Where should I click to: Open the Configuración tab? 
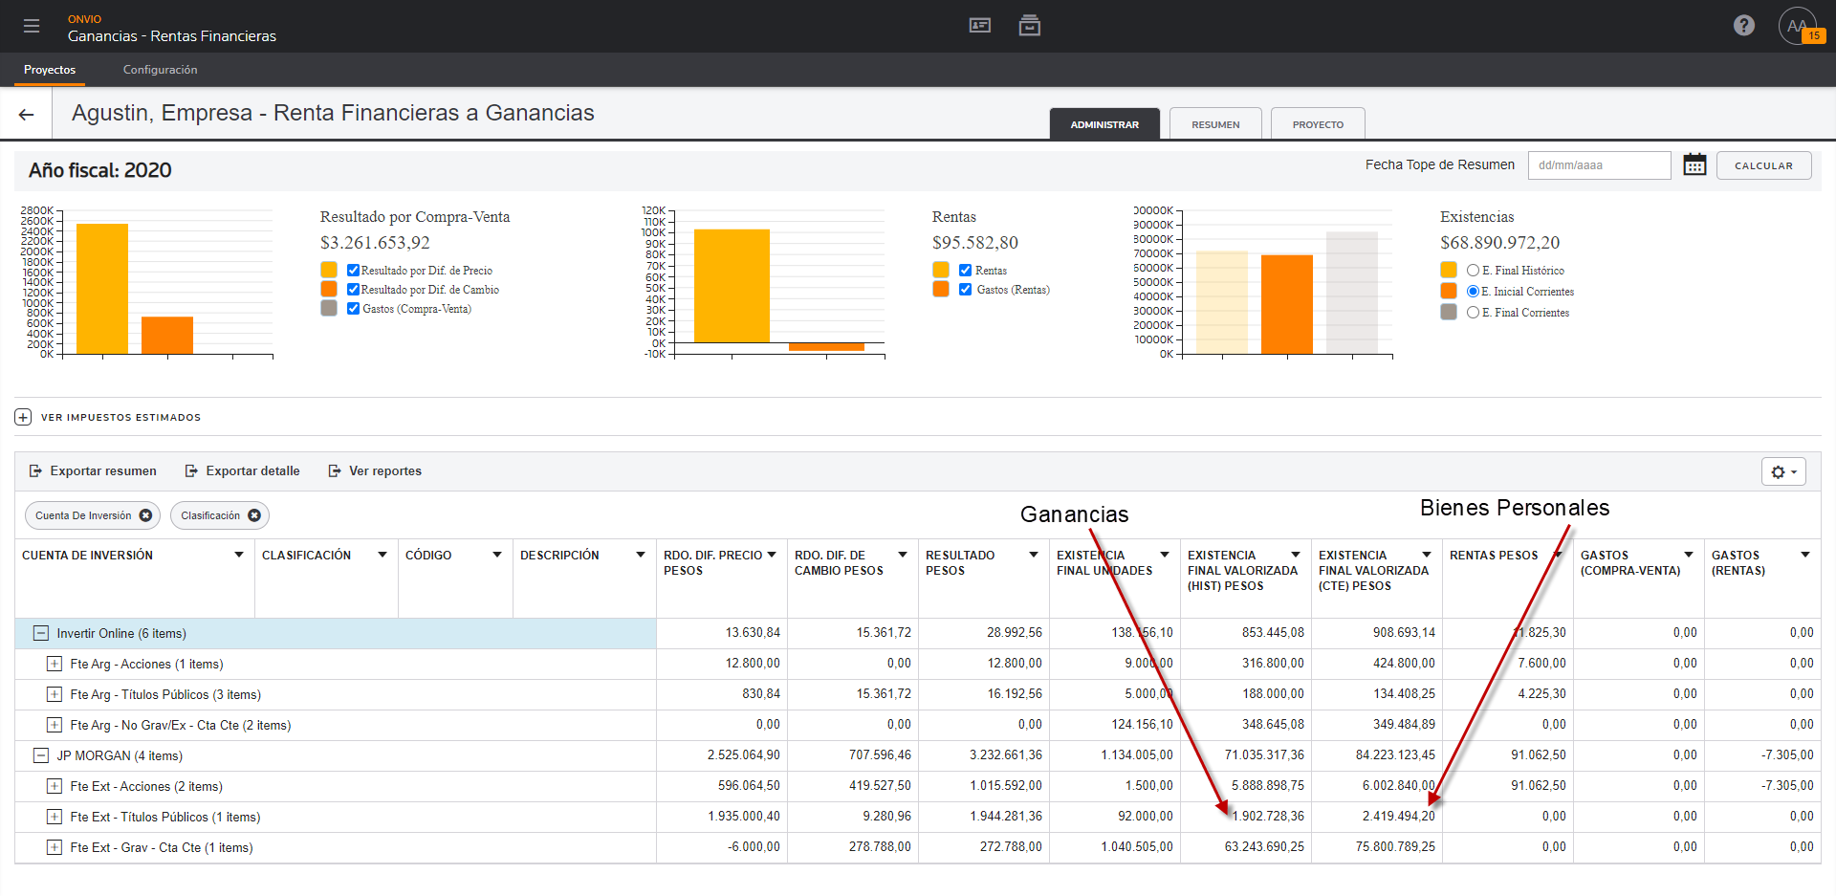[160, 70]
